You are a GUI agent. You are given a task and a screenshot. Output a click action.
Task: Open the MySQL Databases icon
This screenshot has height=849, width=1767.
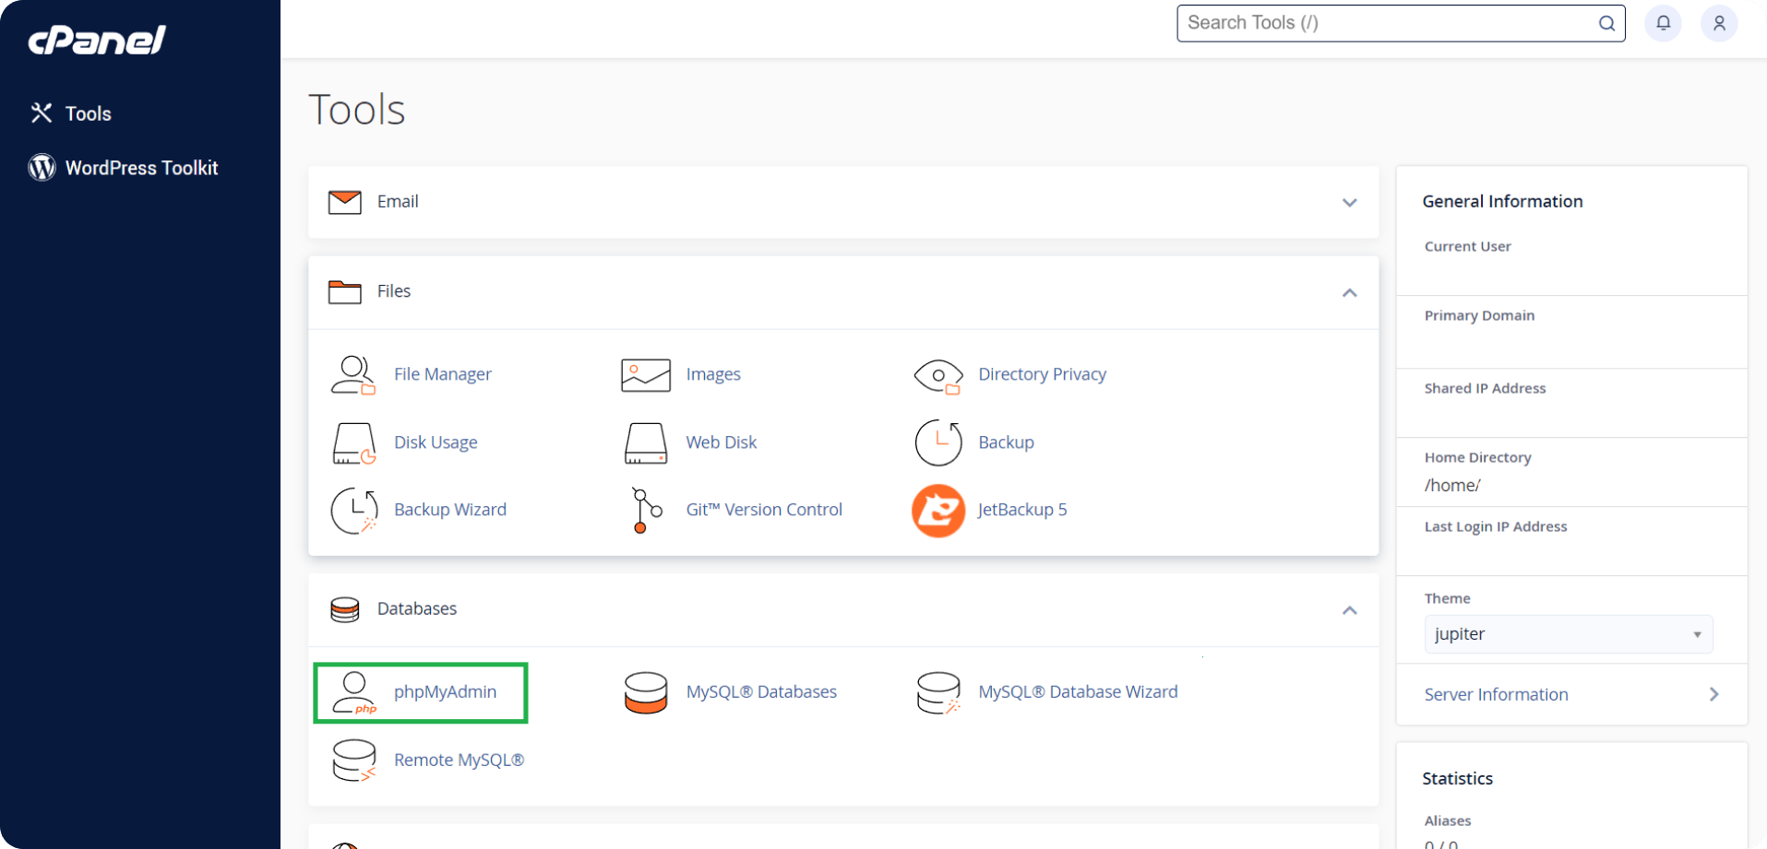645,692
